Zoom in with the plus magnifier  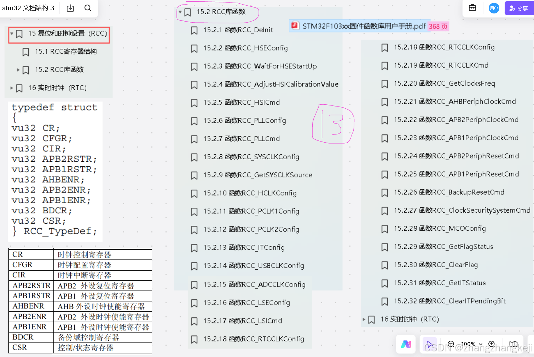[x=492, y=344]
